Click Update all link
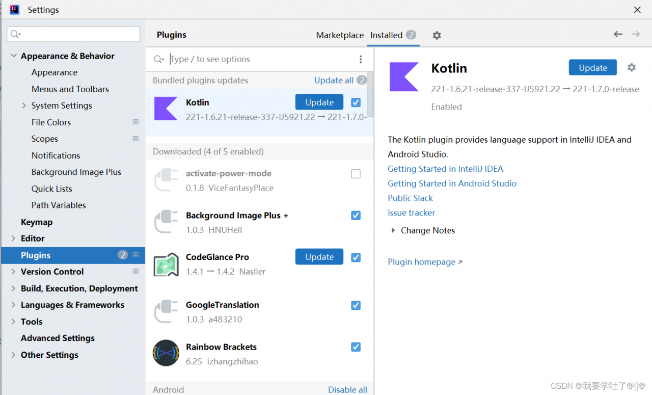 334,80
